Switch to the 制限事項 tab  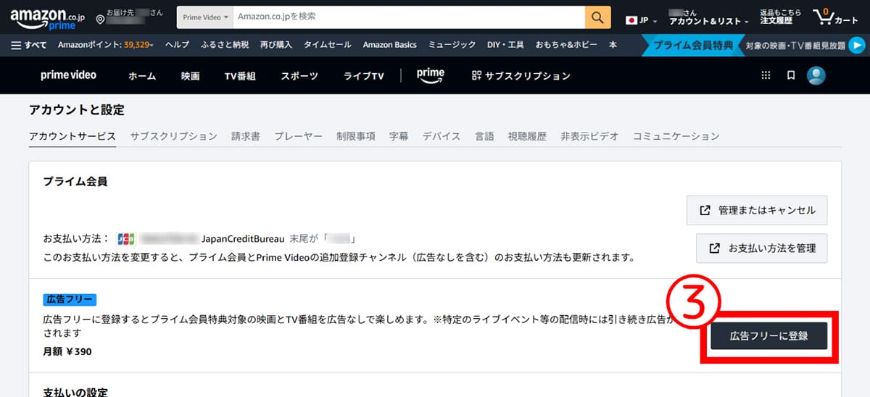(x=356, y=136)
